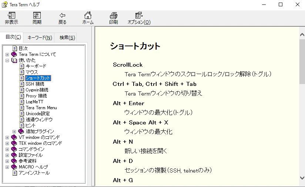Viewport: 305px width, 187px height.
Task: Click the page icon beside LogMeTT
Action: point(22,102)
